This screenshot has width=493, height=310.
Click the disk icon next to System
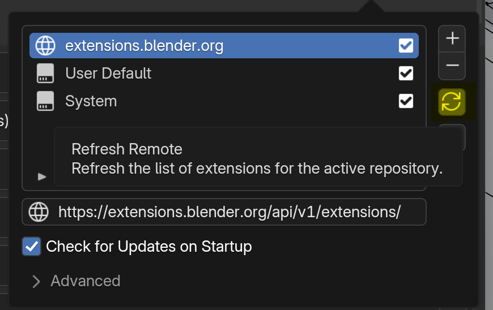(x=44, y=101)
